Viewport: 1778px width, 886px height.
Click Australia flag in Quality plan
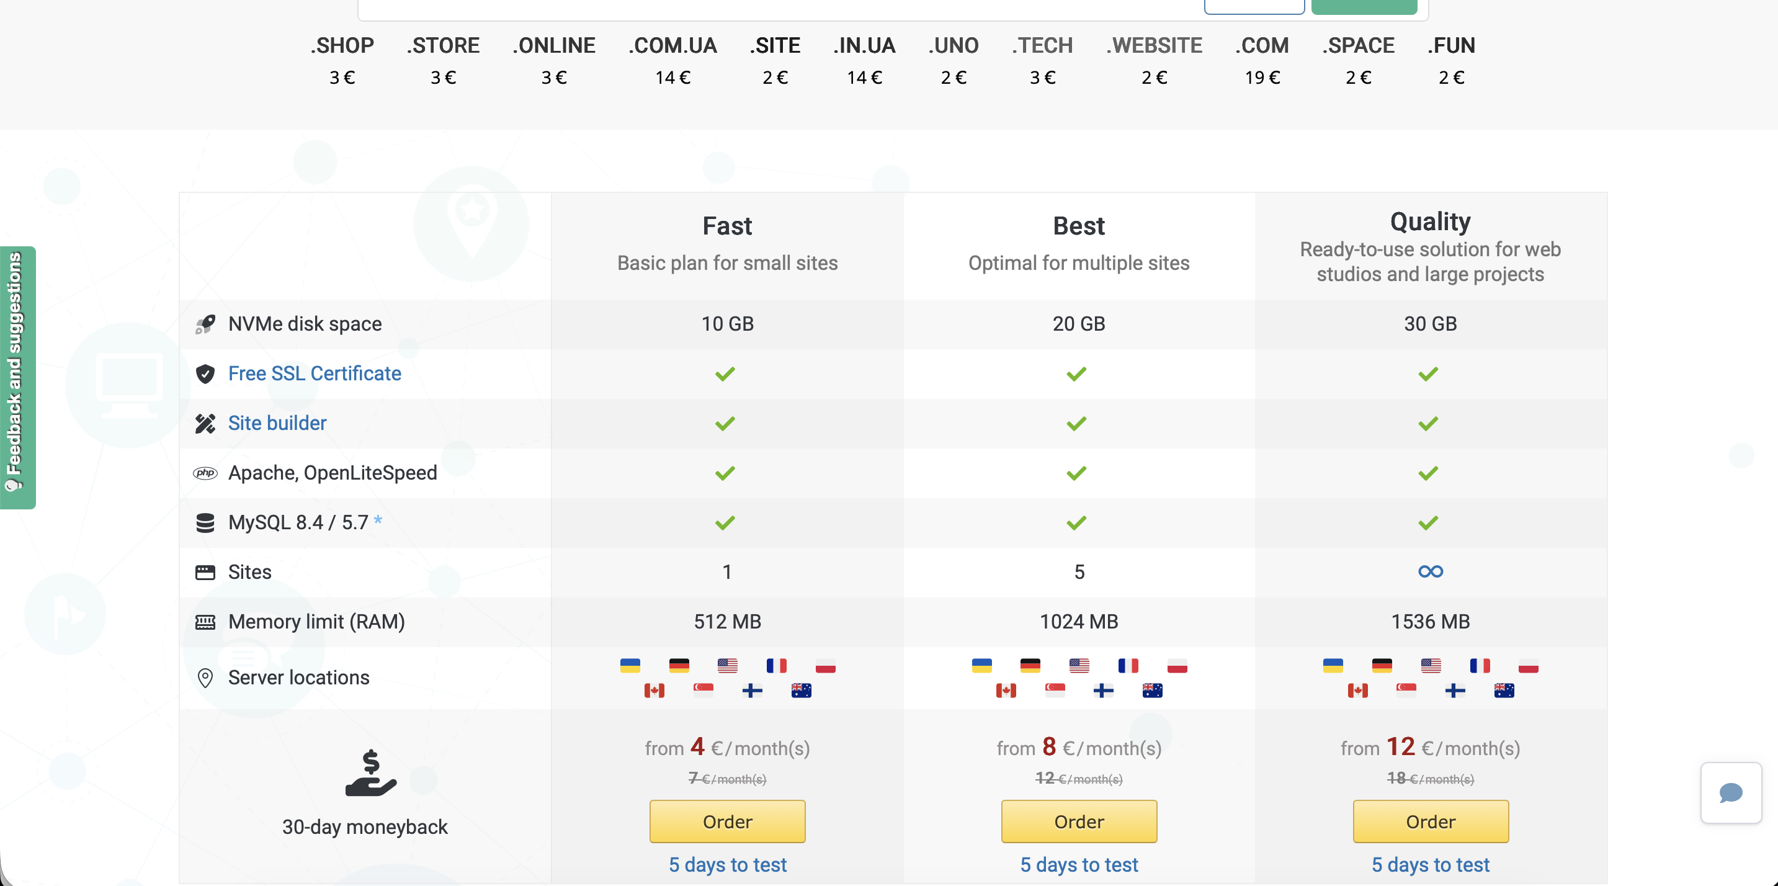(1503, 690)
